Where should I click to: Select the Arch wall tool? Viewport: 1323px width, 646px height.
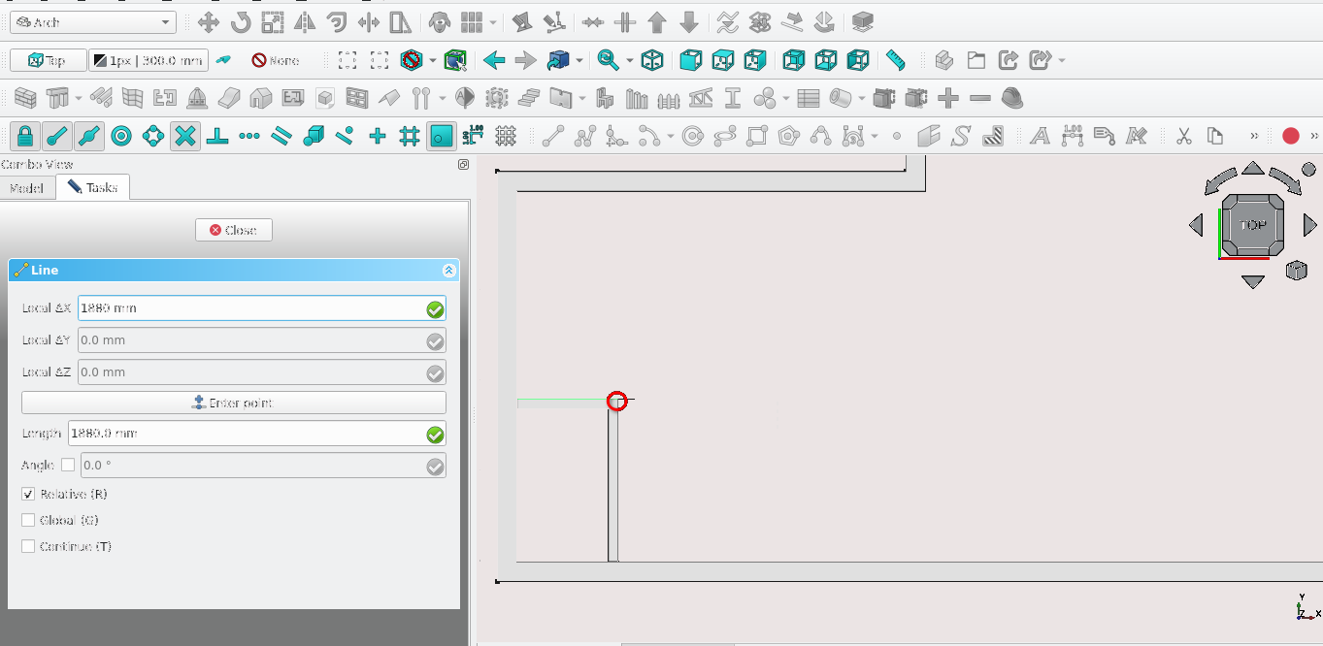click(x=24, y=99)
